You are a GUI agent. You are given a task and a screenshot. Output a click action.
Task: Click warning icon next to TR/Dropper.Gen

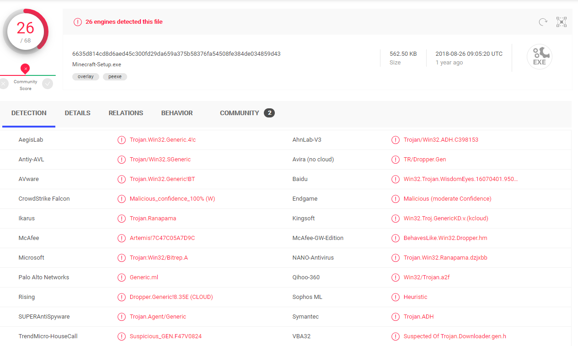(395, 160)
